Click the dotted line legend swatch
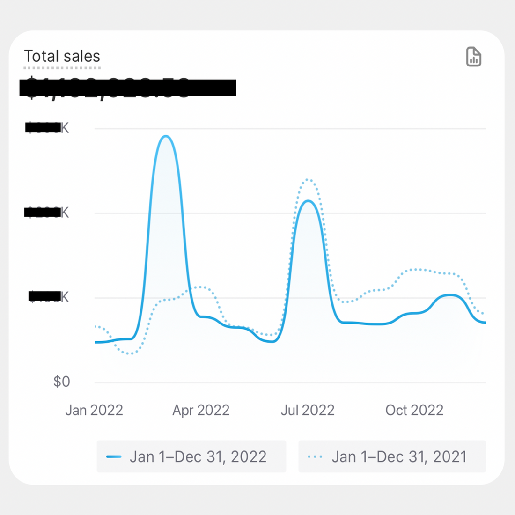 point(315,456)
